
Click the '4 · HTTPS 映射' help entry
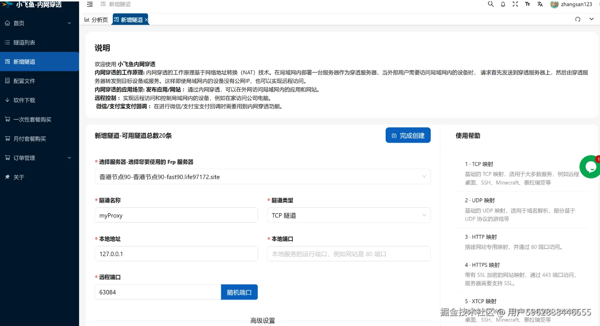click(482, 265)
